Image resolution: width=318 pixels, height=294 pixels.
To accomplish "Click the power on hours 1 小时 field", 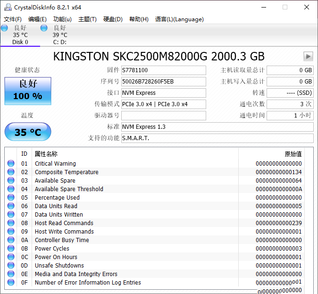I will (290, 116).
